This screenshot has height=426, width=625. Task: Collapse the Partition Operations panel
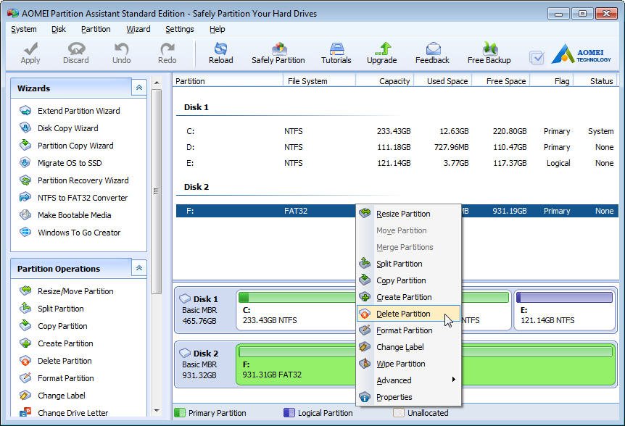click(139, 268)
